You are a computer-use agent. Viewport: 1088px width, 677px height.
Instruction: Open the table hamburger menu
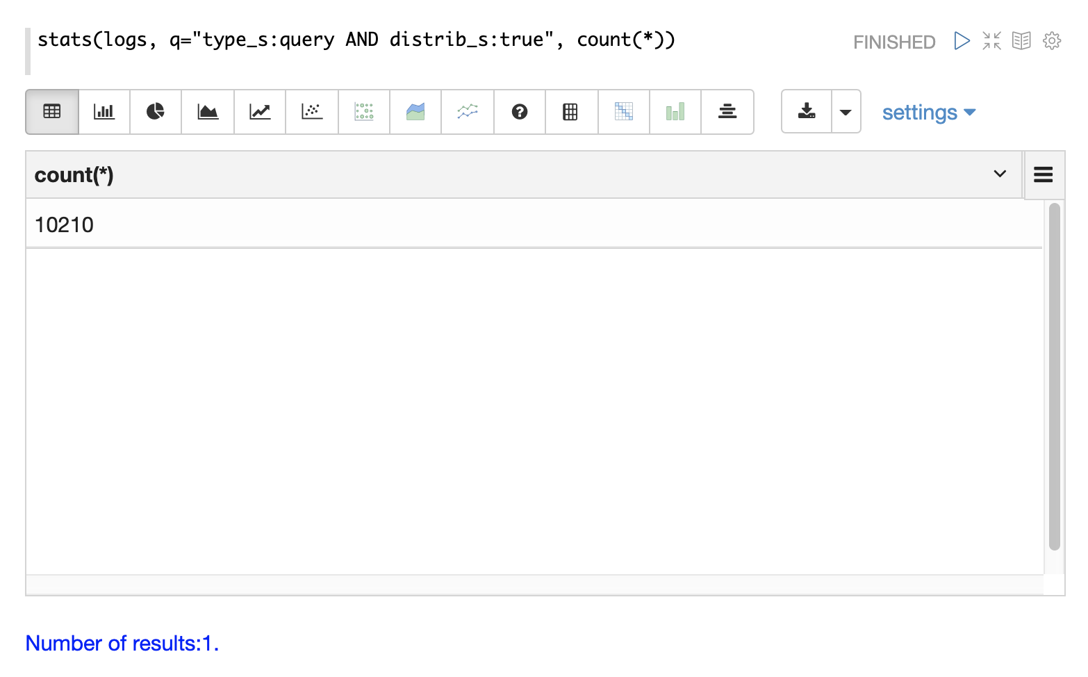pos(1043,174)
